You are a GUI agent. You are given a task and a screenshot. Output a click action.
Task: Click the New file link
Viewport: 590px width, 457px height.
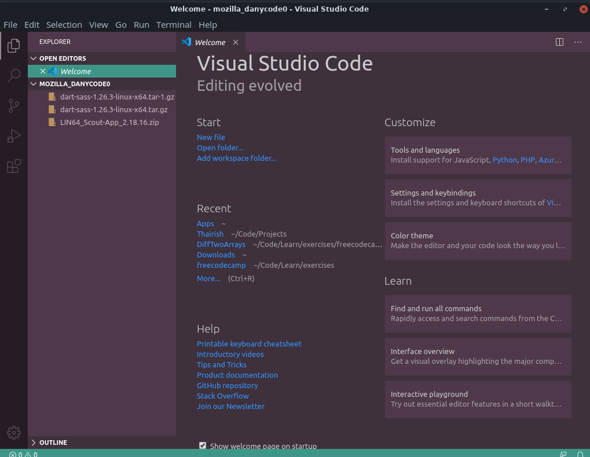coord(211,137)
